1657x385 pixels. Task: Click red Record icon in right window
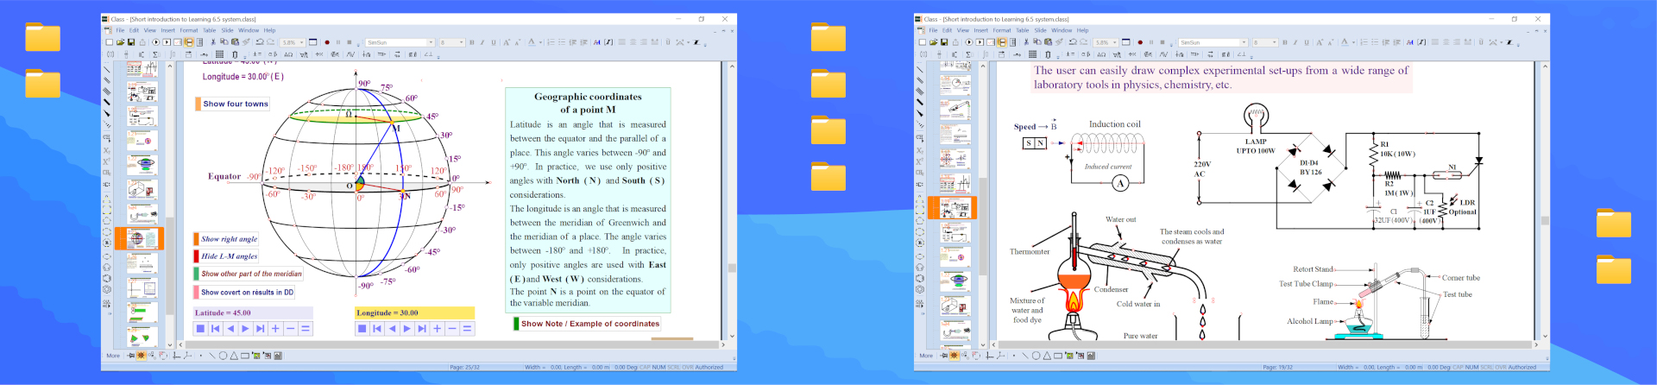pos(1140,42)
